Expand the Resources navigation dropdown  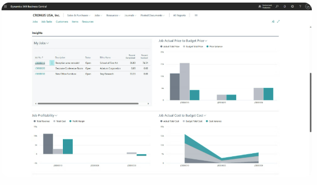click(x=113, y=15)
